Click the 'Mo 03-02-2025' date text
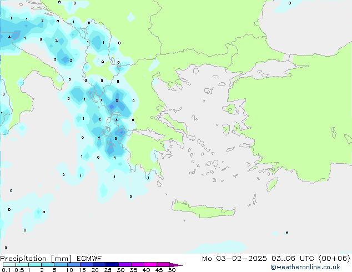Screen dimensions: 352x272 coord(234,259)
